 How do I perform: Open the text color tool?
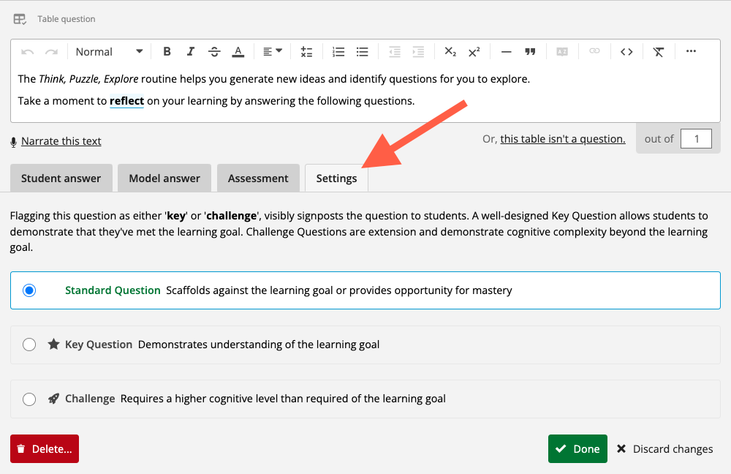pos(238,51)
